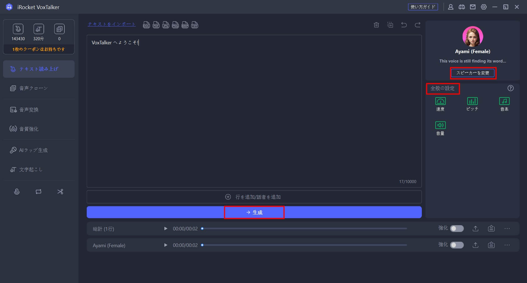Click the share icon in 総計 row
This screenshot has height=283, width=527.
pos(491,228)
